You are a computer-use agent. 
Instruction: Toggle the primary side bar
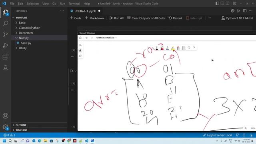(217, 4)
